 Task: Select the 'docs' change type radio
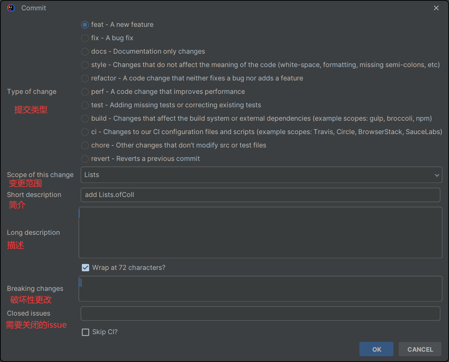point(85,52)
